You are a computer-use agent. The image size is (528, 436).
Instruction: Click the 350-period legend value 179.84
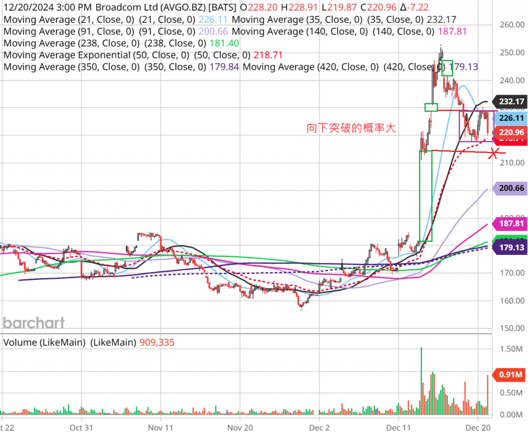[224, 67]
